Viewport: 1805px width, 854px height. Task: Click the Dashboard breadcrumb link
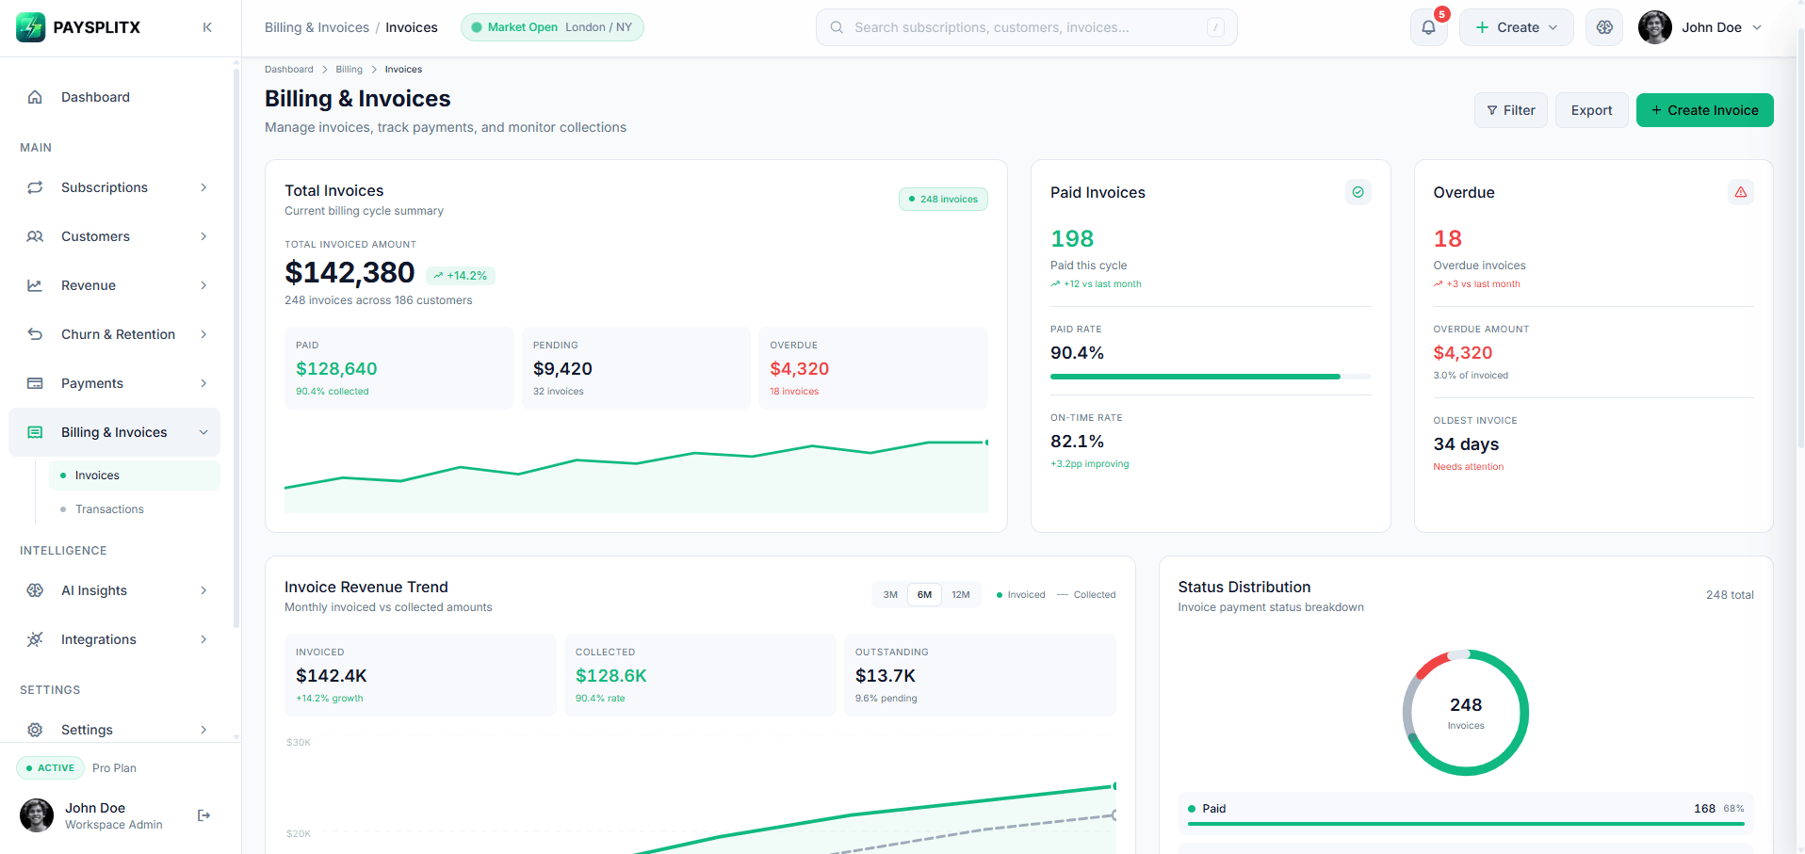point(288,70)
